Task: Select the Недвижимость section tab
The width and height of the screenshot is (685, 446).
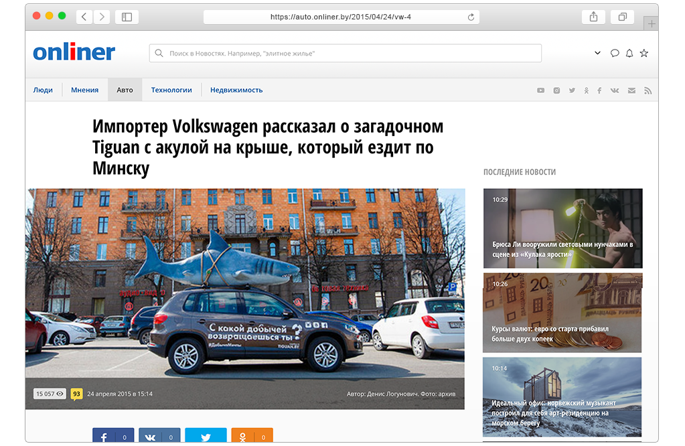Action: tap(236, 90)
